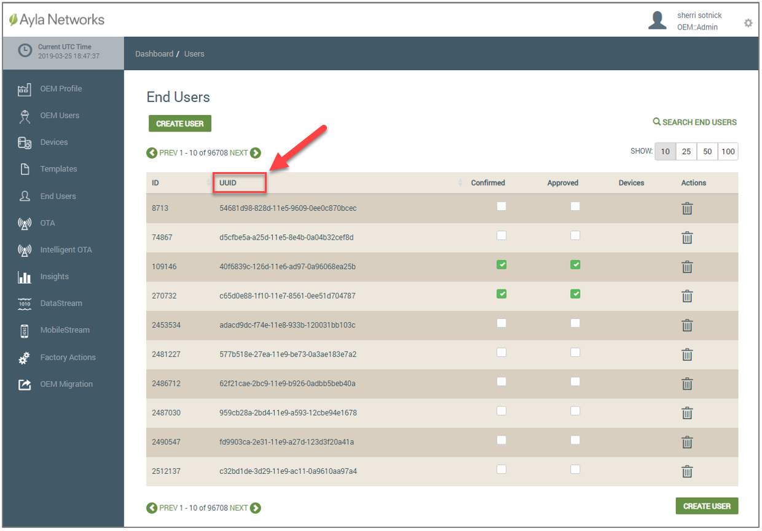Viewport: 762px width, 531px height.
Task: Delete user 74867 with trash icon
Action: coord(687,238)
